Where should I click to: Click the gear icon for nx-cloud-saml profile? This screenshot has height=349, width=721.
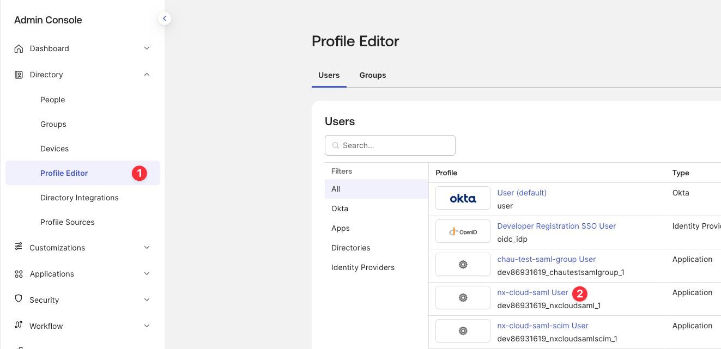(x=463, y=298)
